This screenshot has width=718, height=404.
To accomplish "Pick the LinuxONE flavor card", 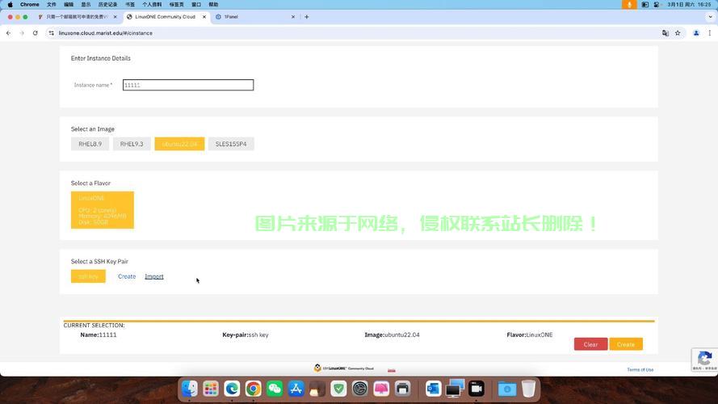I will [x=103, y=210].
